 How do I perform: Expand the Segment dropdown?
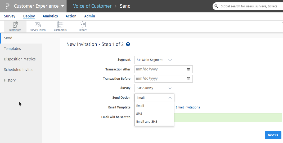[154, 60]
